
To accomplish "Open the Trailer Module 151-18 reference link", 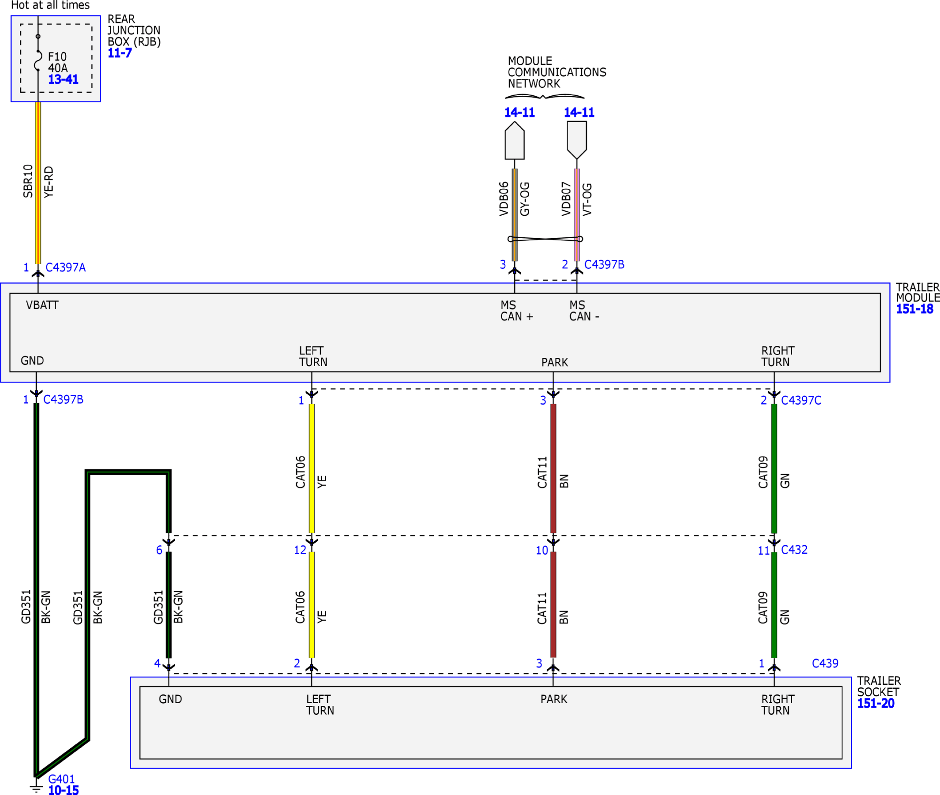I will pos(914,309).
